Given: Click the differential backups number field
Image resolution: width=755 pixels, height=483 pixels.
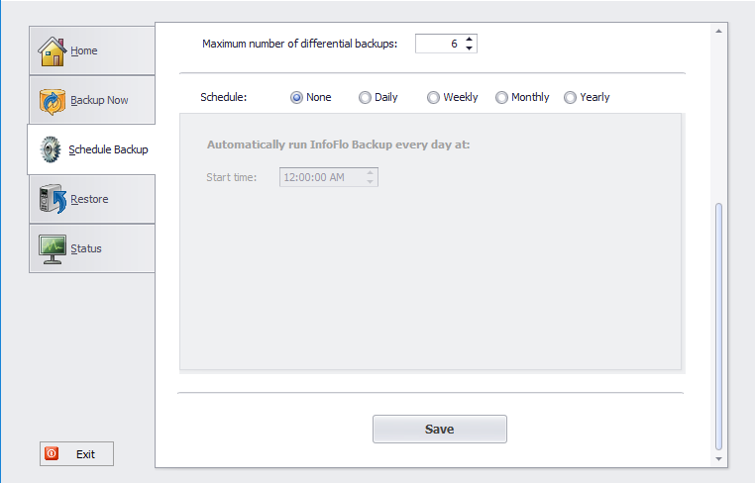Looking at the screenshot, I should pos(438,44).
